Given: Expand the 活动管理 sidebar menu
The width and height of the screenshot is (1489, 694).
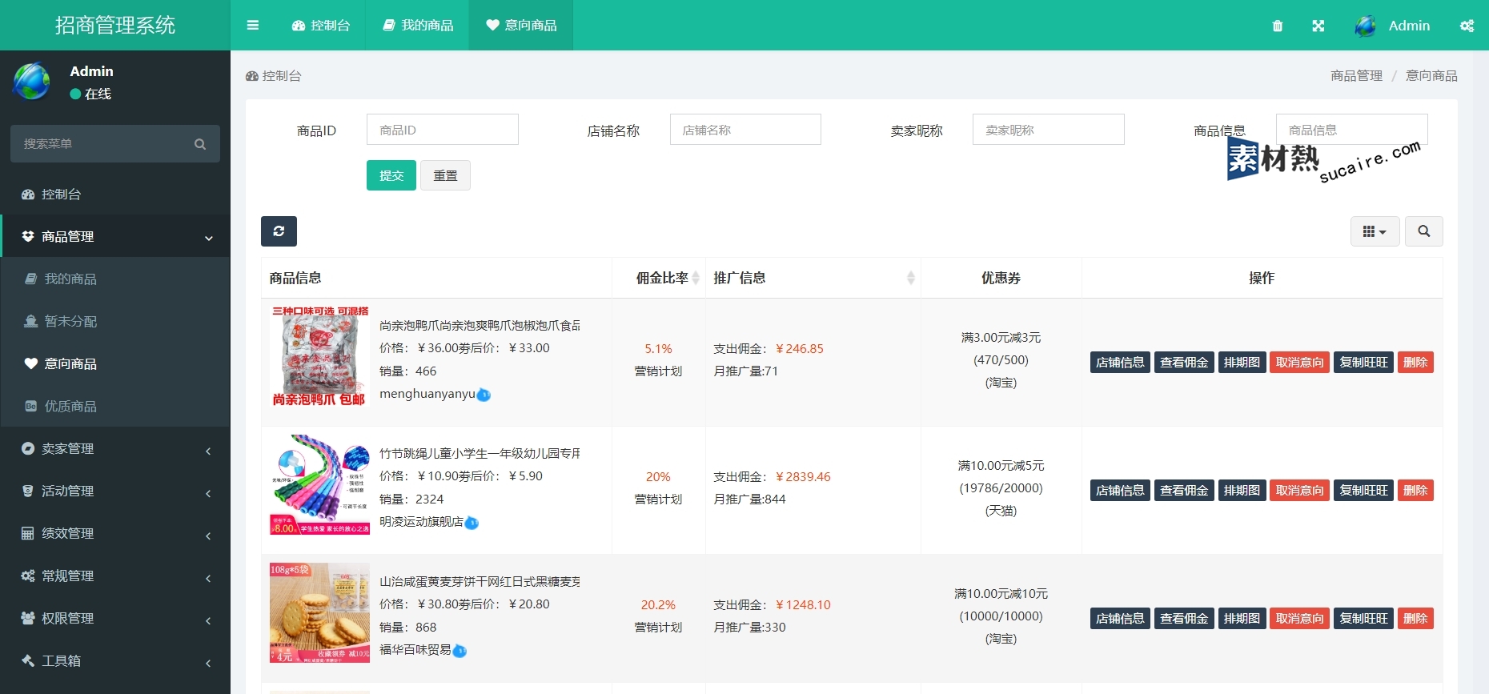Looking at the screenshot, I should coord(115,491).
